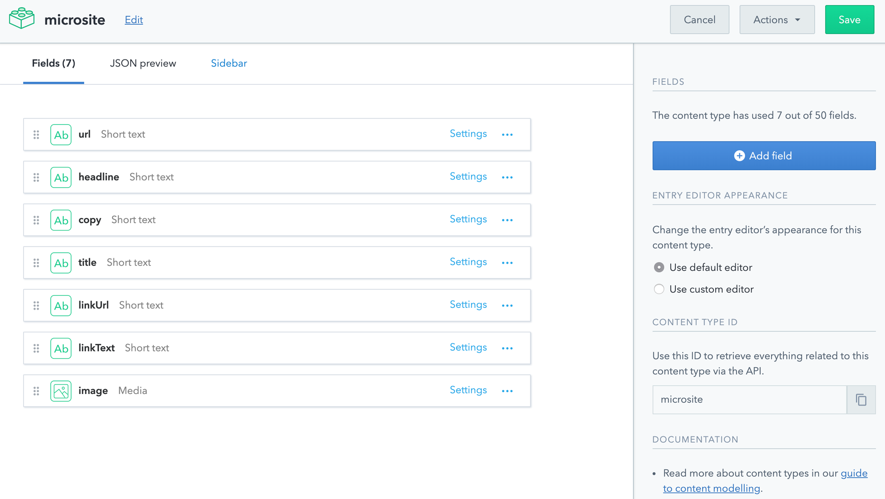Grab the drag handle for url field
The height and width of the screenshot is (499, 885).
(36, 134)
